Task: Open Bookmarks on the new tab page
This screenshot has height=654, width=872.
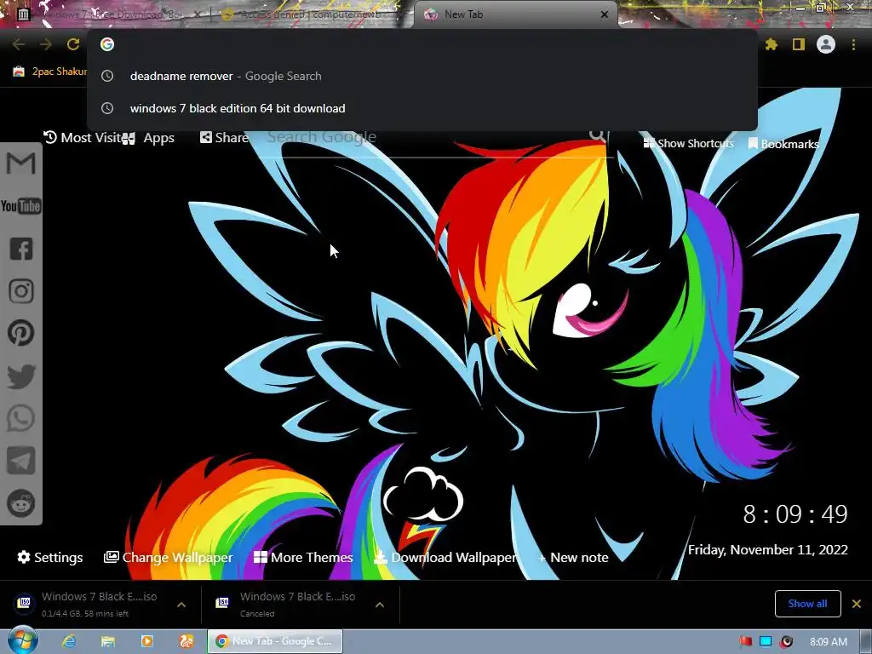Action: [x=783, y=143]
